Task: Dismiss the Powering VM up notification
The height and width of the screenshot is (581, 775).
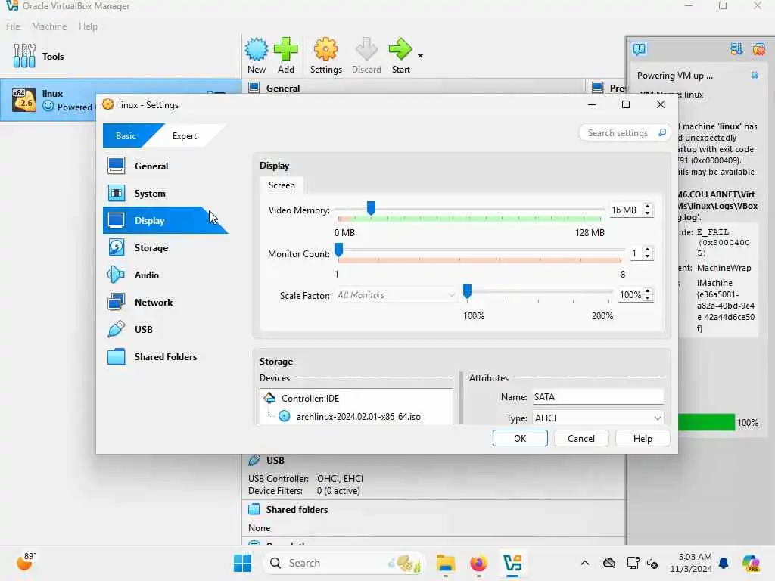Action: click(x=755, y=75)
